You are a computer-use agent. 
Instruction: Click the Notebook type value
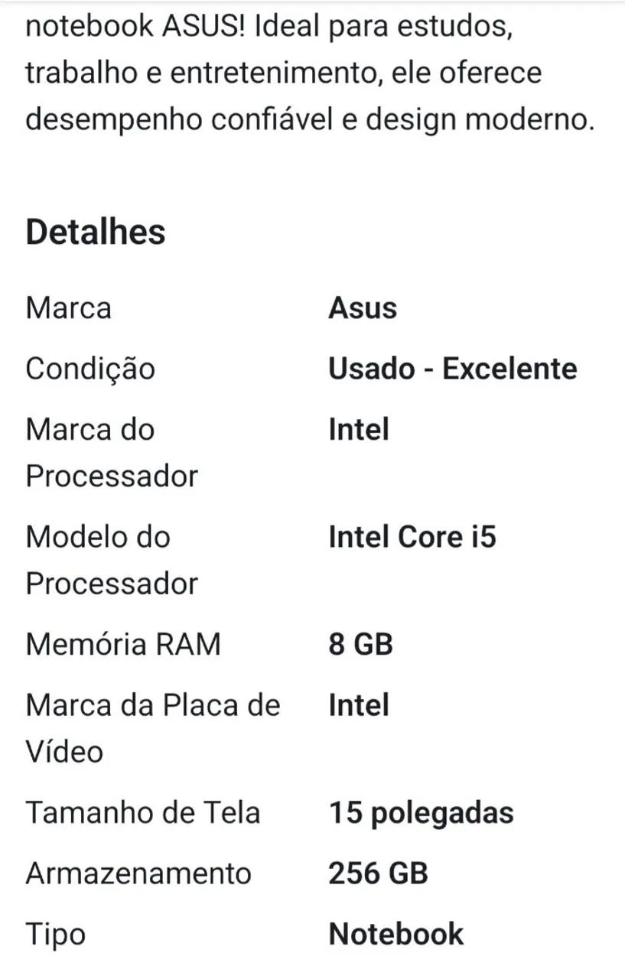point(396,935)
